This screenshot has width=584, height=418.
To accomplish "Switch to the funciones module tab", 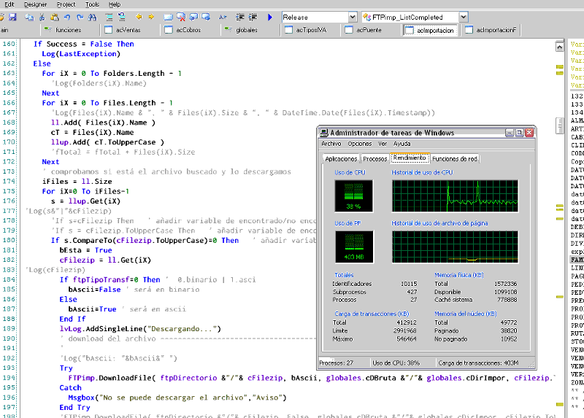I will (67, 30).
